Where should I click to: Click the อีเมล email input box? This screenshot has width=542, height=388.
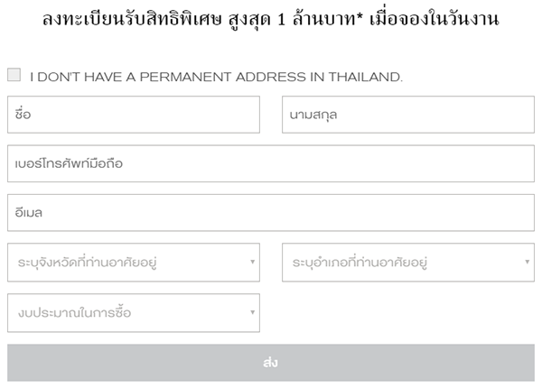pos(270,213)
